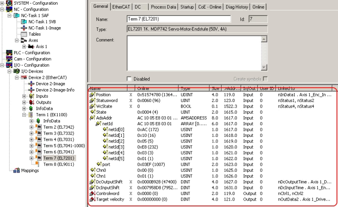
Task: Click the NC - Configuration icon
Action: click(x=9, y=9)
